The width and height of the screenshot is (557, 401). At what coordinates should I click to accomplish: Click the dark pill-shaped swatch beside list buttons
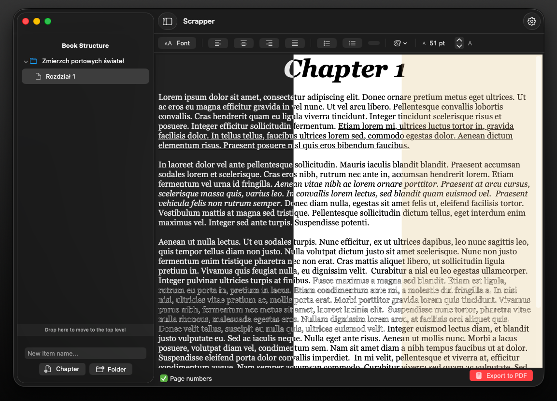point(374,43)
